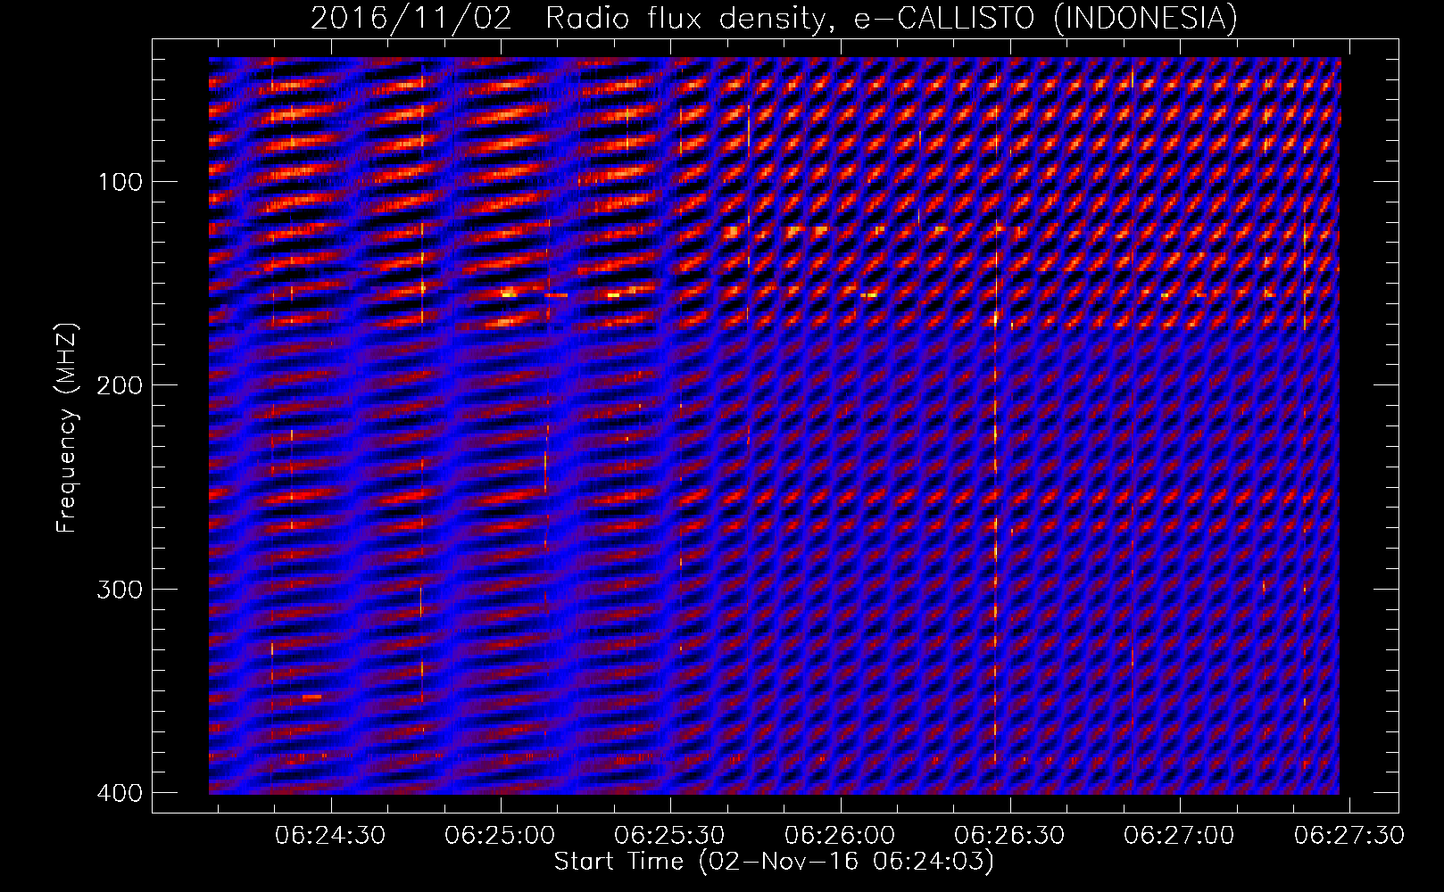Click the 'e-CALLISTO (INDONESIA)' title text

pos(1046,19)
